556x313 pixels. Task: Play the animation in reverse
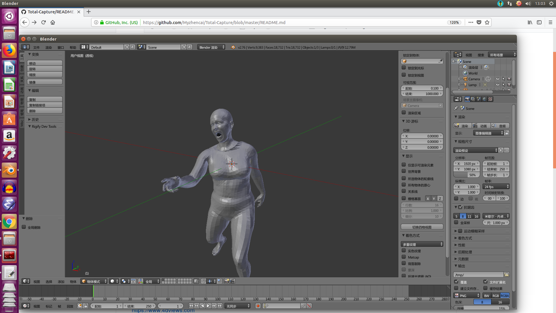pyautogui.click(x=202, y=306)
